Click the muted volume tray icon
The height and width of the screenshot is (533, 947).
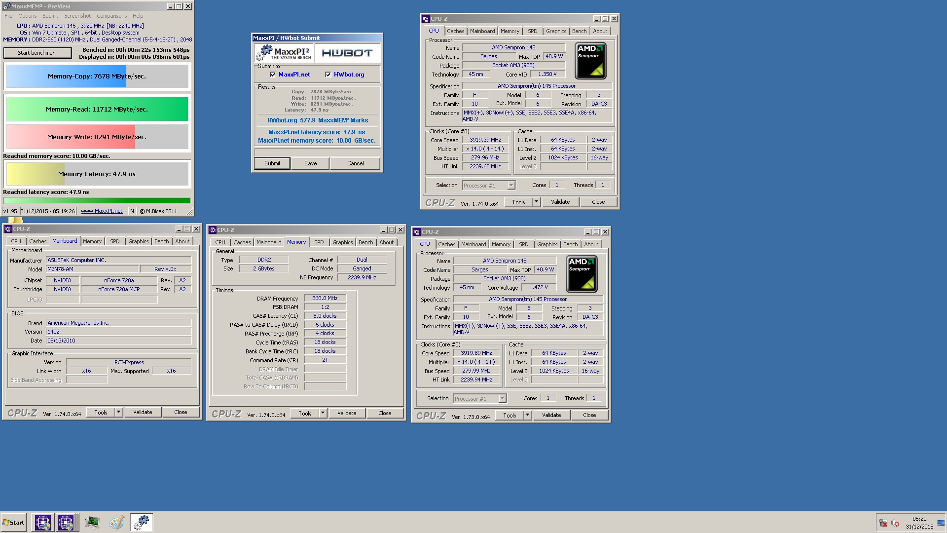coord(895,523)
